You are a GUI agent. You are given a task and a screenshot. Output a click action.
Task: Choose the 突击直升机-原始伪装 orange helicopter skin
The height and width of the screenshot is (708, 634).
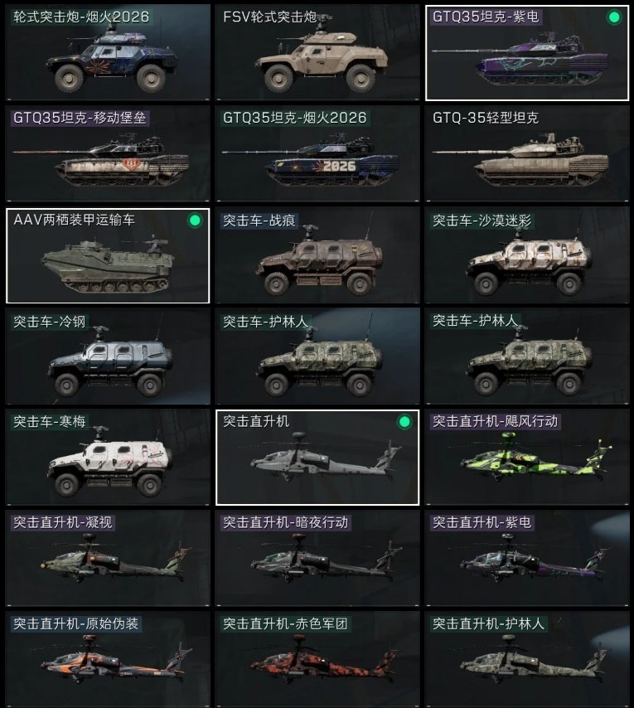[108, 659]
